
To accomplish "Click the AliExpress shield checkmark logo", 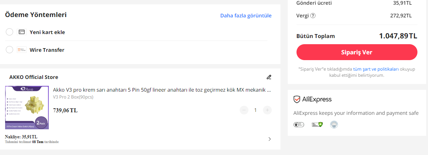I will pyautogui.click(x=297, y=99).
